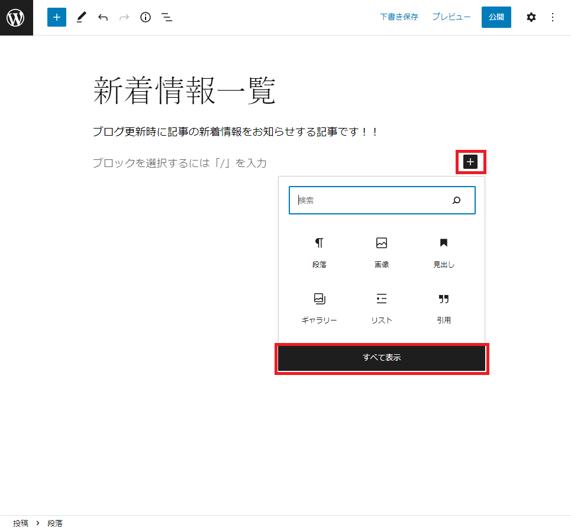The image size is (571, 529).
Task: Click the black inline add block button
Action: pos(470,162)
